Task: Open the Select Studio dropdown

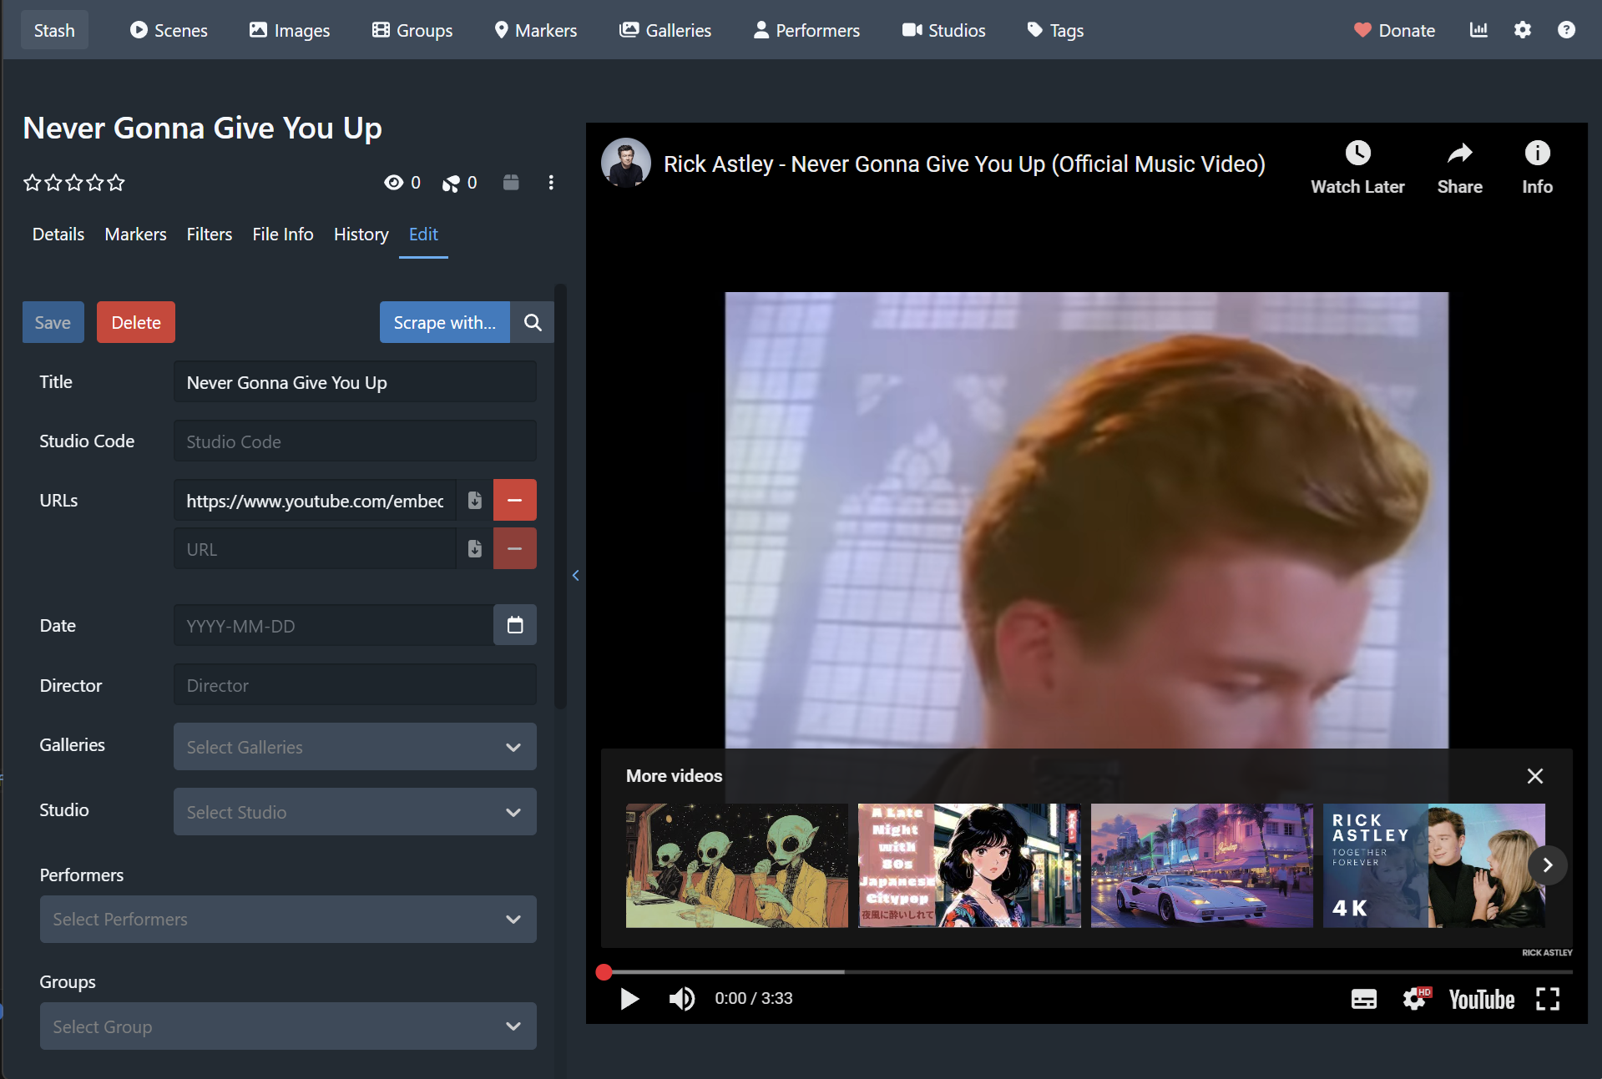Action: 355,812
